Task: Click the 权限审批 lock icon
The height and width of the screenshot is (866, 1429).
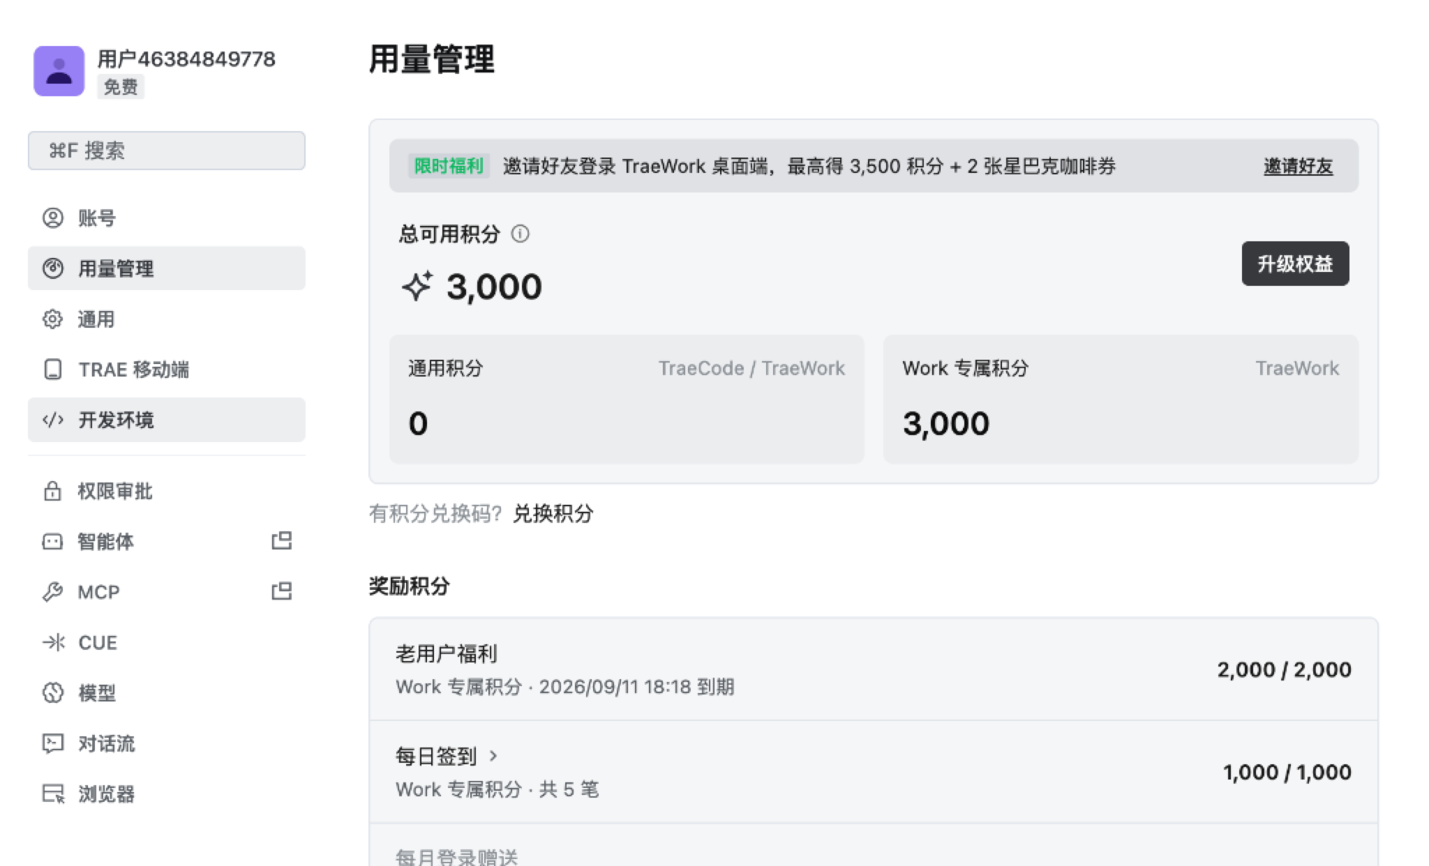Action: [x=53, y=491]
